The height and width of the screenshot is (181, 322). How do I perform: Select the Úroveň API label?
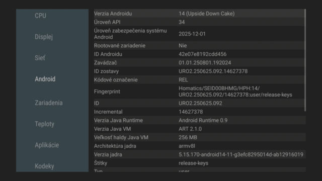point(107,22)
